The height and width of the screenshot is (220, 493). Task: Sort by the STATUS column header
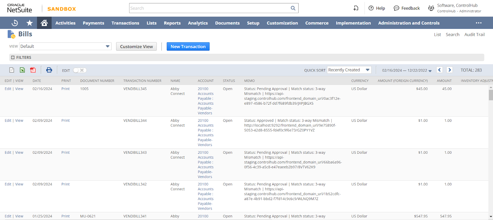point(229,81)
